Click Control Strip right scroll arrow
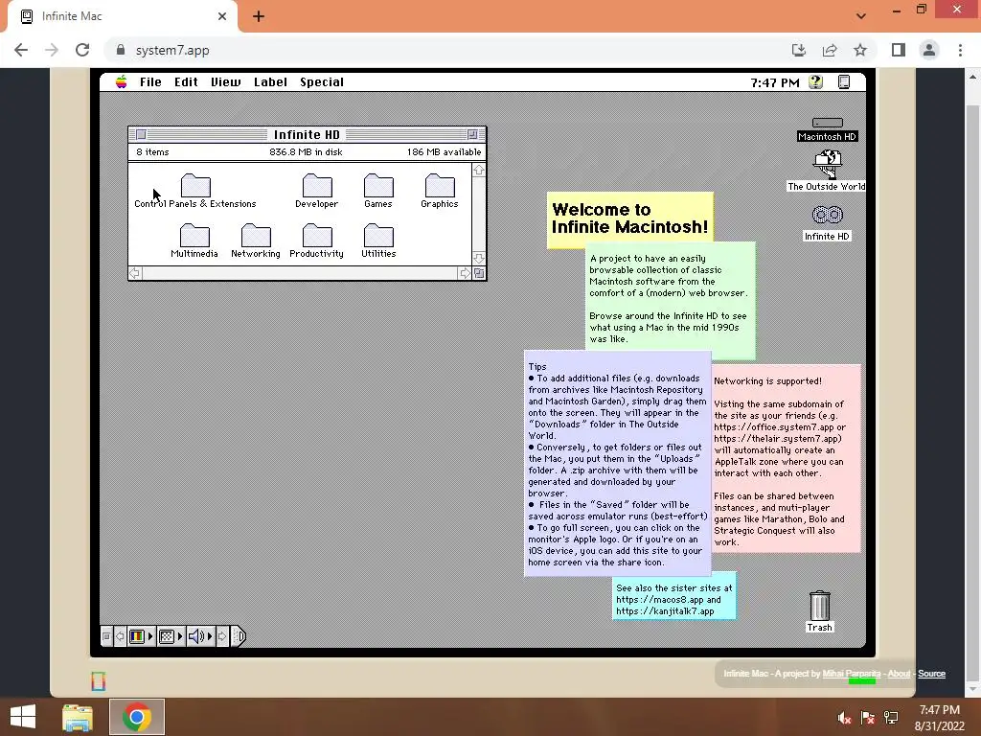The height and width of the screenshot is (736, 981). point(222,636)
